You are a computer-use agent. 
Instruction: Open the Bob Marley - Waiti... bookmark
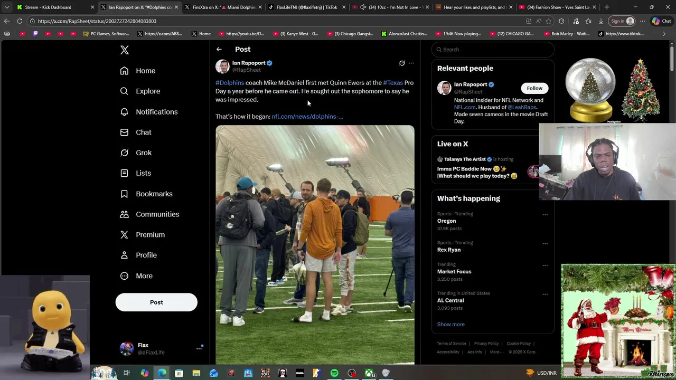click(x=566, y=34)
